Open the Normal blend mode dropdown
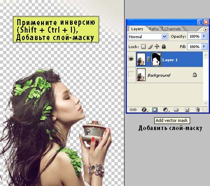The width and height of the screenshot is (210, 186). pos(147,37)
